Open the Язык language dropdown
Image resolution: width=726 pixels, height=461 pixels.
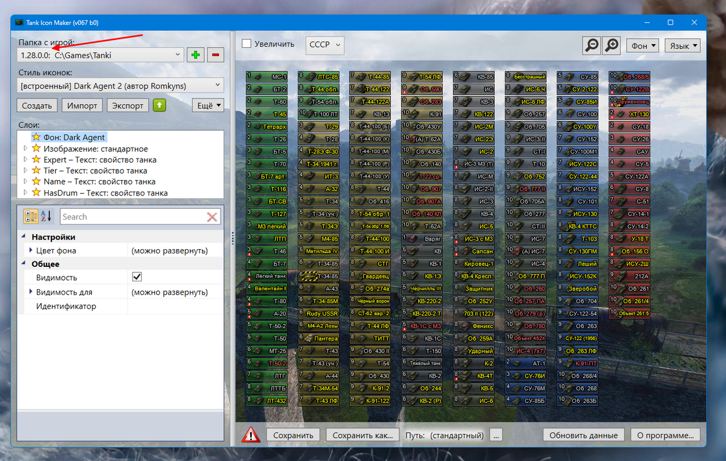pyautogui.click(x=682, y=45)
